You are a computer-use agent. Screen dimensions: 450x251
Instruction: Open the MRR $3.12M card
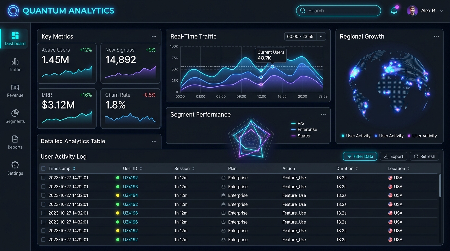(67, 109)
